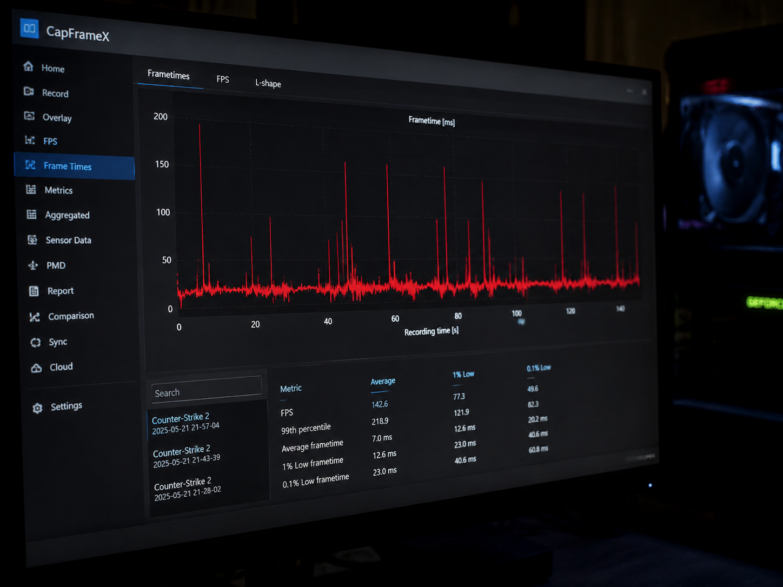783x587 pixels.
Task: Open the PMD page label
Action: pyautogui.click(x=56, y=265)
